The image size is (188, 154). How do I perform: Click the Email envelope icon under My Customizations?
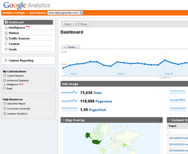point(4,88)
